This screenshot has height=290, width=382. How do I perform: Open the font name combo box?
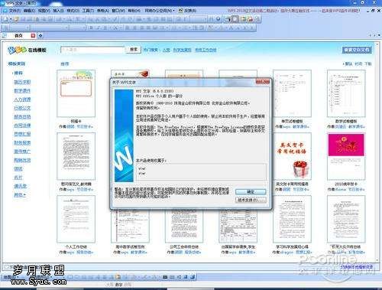pyautogui.click(x=49, y=28)
